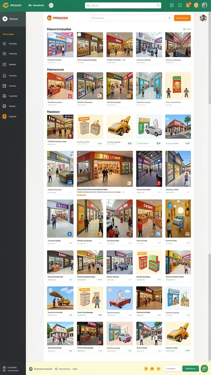The height and width of the screenshot is (375, 211).
Task: Toggle the third yellow square icon in footer
Action: click(158, 368)
